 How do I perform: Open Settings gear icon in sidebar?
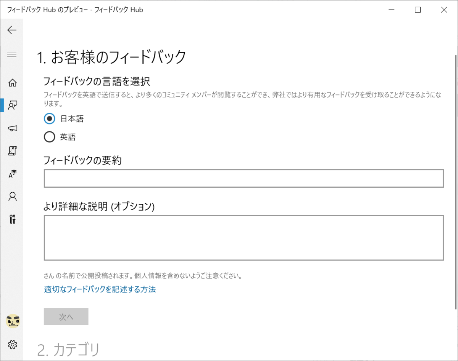point(13,345)
